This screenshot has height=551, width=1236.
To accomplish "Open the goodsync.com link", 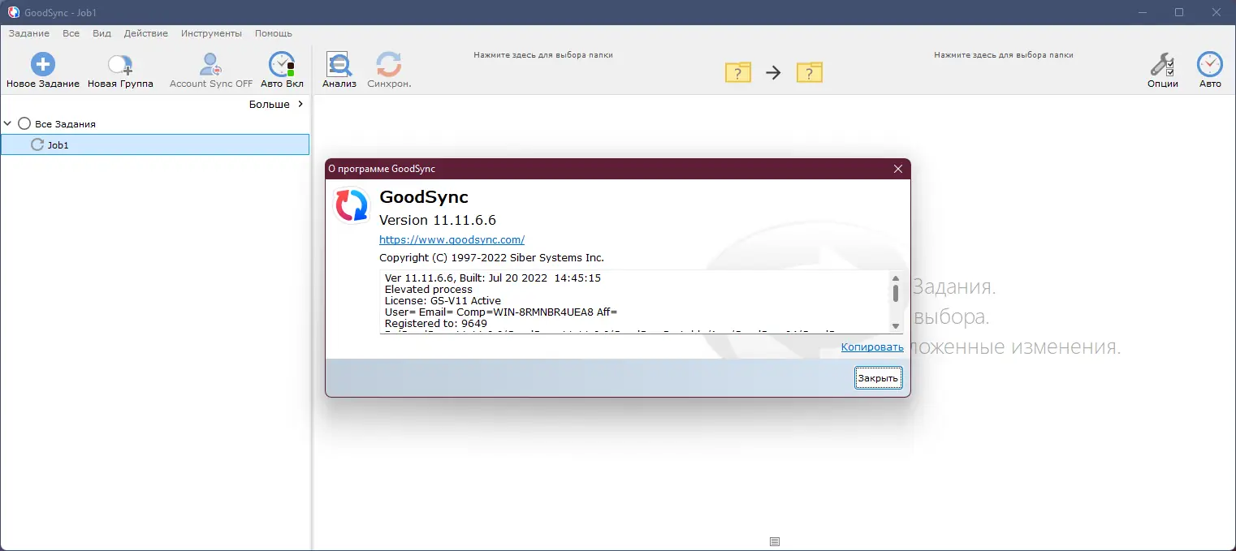I will point(452,240).
